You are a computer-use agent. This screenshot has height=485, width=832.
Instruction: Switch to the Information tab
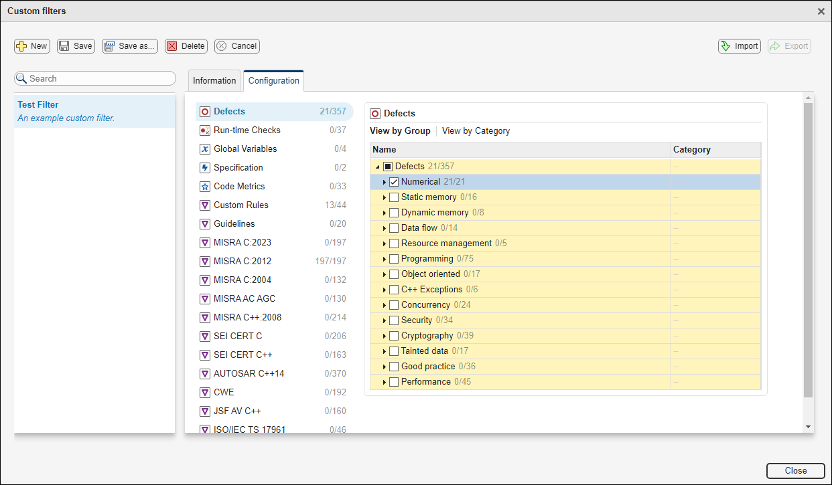tap(214, 80)
